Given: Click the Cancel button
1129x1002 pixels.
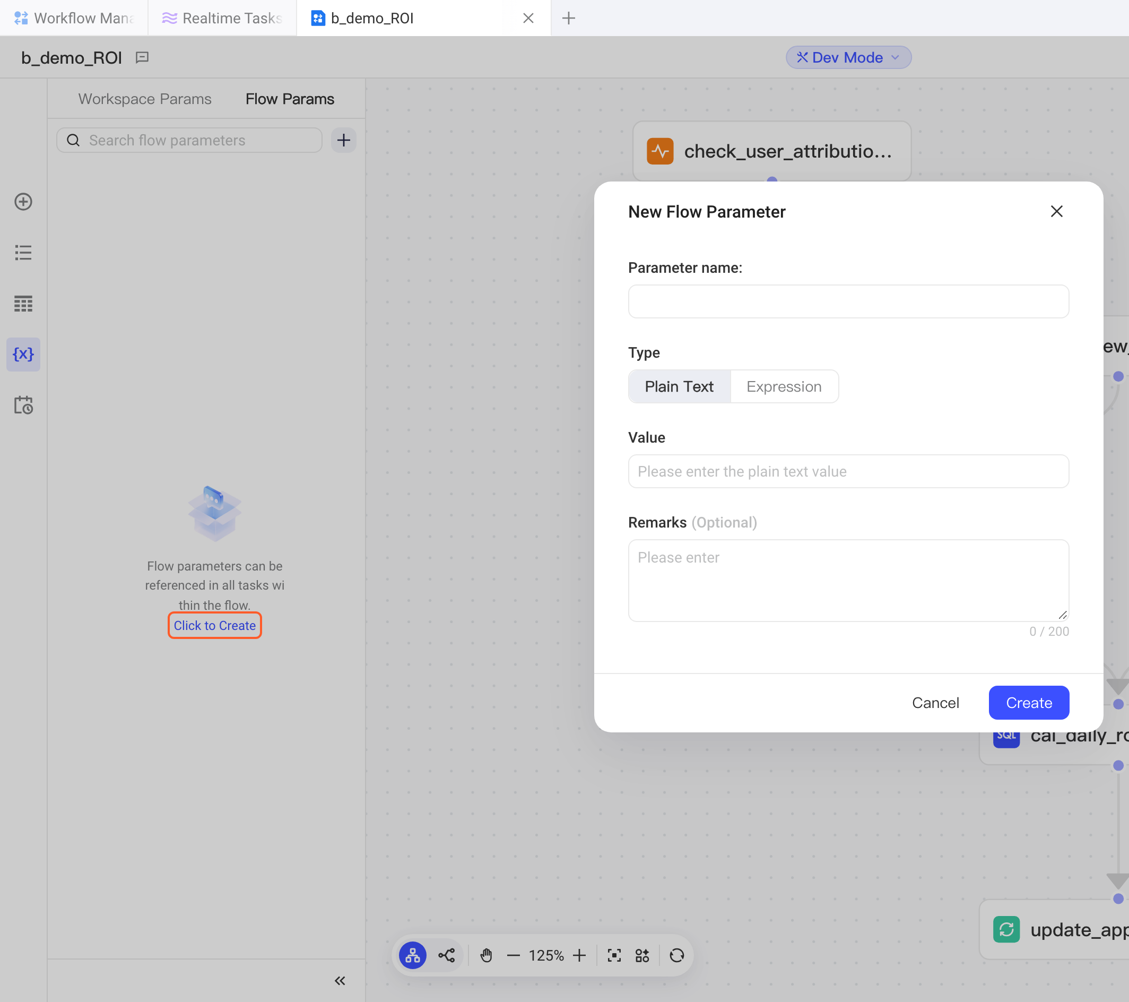Looking at the screenshot, I should coord(936,703).
